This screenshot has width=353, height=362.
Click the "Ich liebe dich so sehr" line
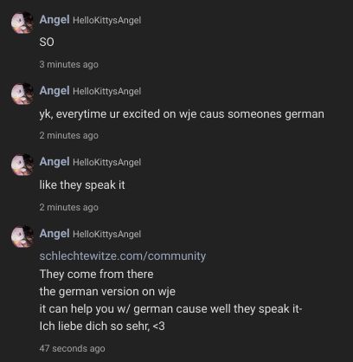(102, 326)
